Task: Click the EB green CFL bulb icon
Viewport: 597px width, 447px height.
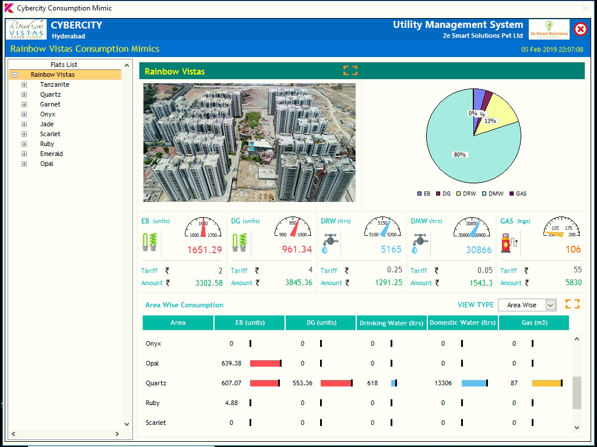Action: [150, 242]
